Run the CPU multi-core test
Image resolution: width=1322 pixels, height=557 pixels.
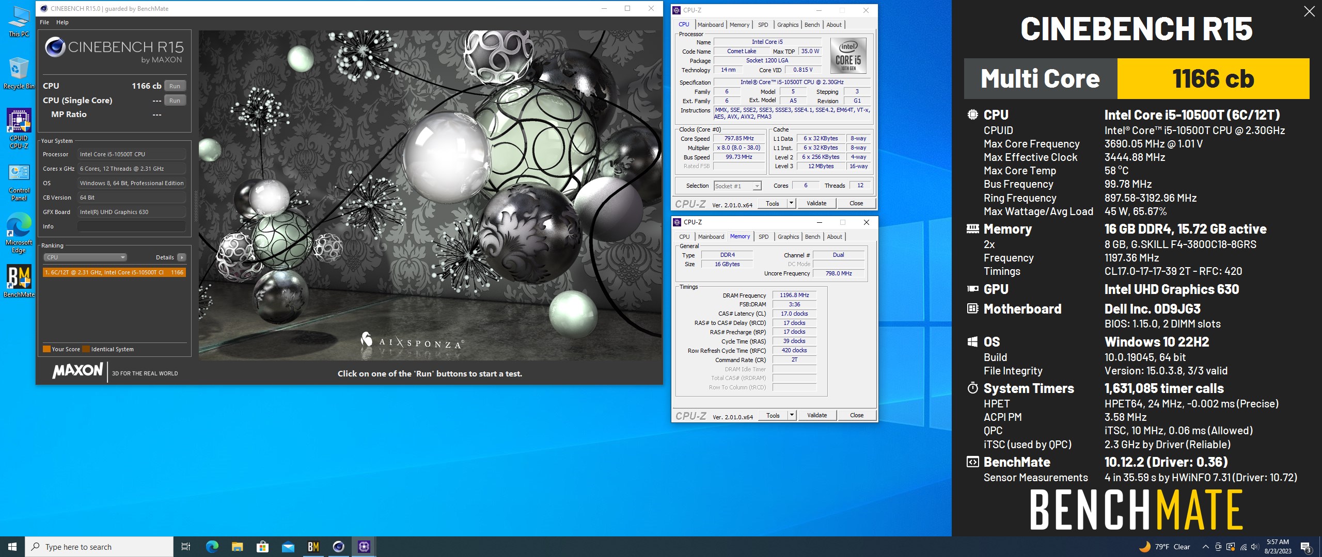175,86
